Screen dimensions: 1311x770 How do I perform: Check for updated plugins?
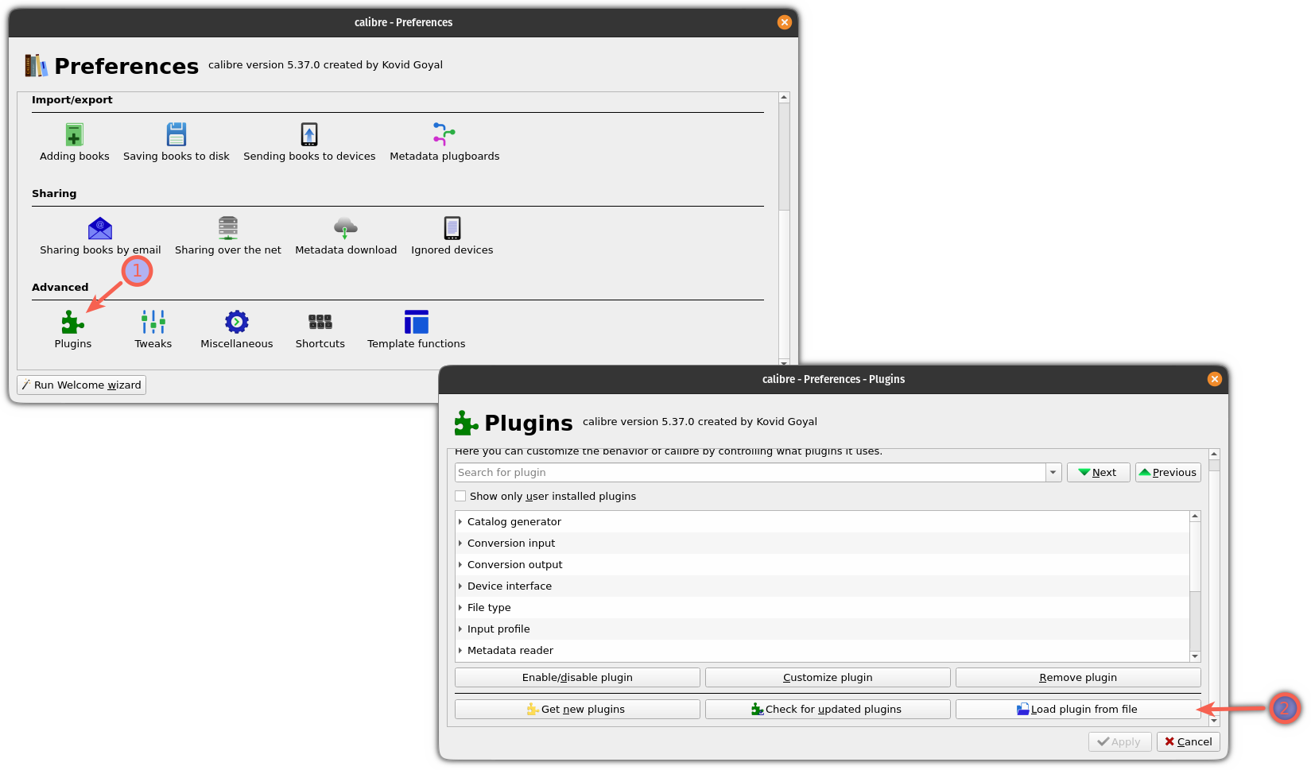(x=827, y=709)
